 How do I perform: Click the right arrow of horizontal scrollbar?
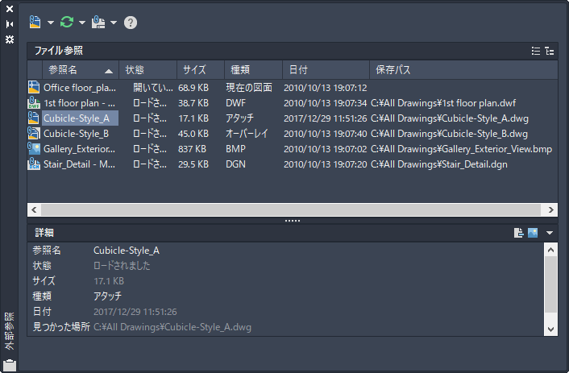coord(550,209)
